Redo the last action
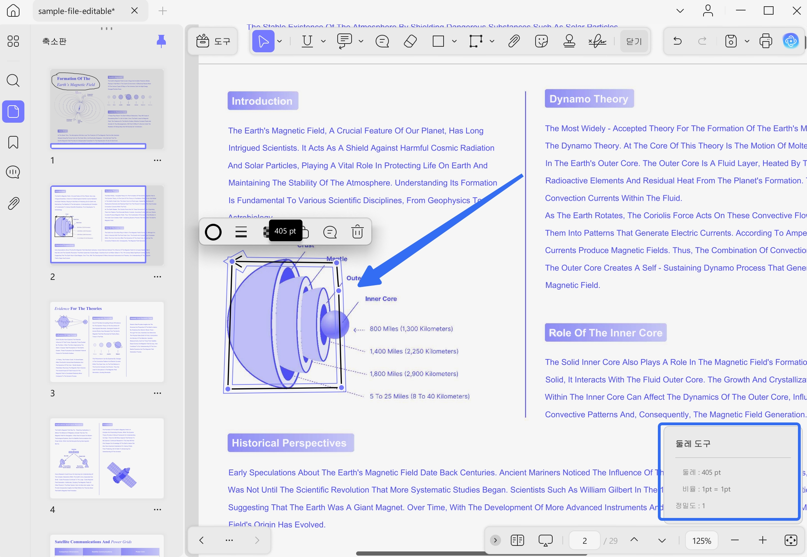This screenshot has width=807, height=557. click(702, 41)
